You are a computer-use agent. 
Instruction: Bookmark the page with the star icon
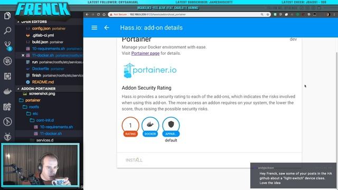click(268, 14)
